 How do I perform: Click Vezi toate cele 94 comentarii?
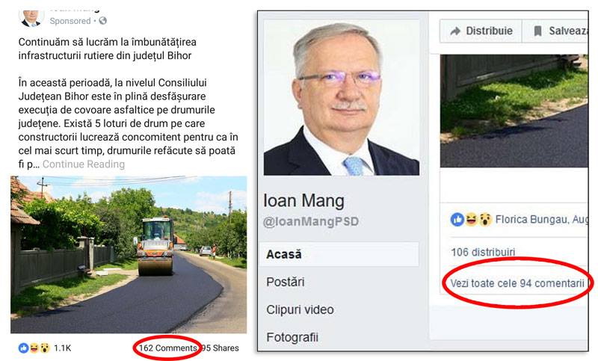517,283
